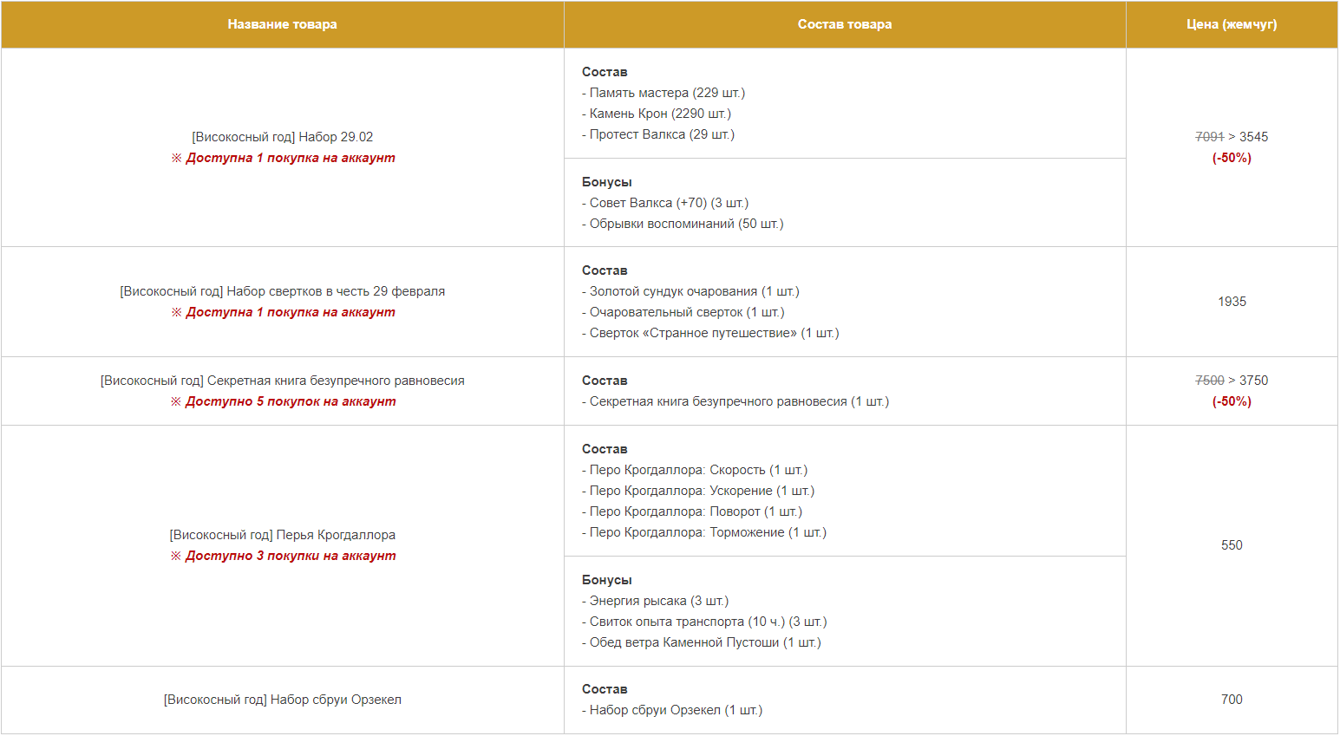Click the "7500 > 3750" price text
Image resolution: width=1340 pixels, height=736 pixels.
[x=1231, y=381]
